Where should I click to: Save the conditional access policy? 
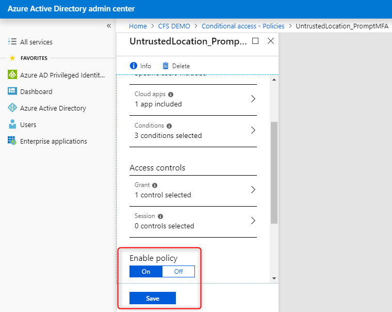(x=153, y=298)
